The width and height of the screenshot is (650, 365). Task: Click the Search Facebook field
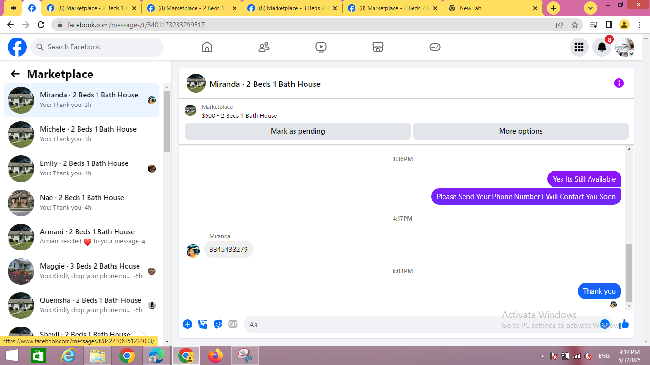(x=97, y=47)
